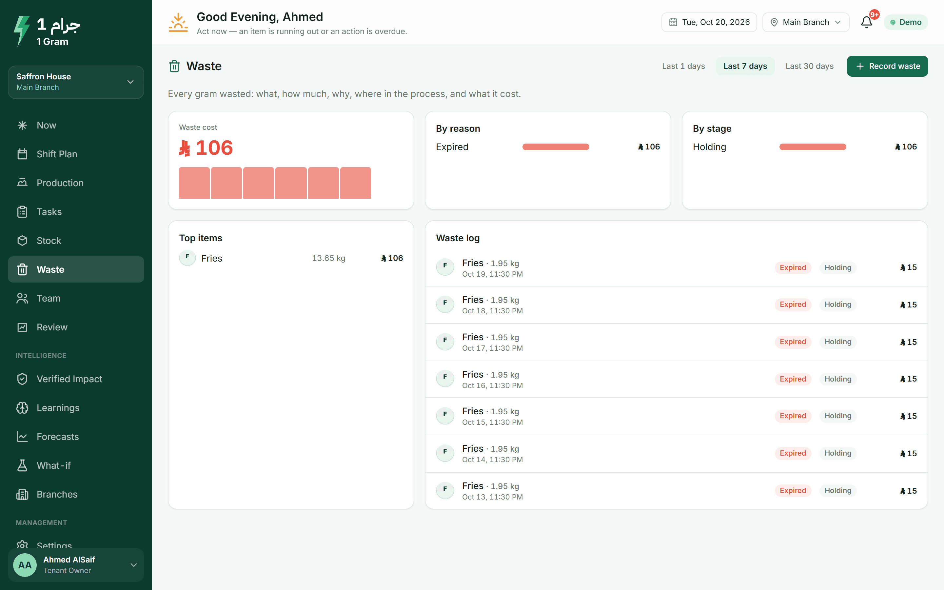The width and height of the screenshot is (944, 590).
Task: Click Expired tag on Oct 17 entry
Action: pos(793,342)
